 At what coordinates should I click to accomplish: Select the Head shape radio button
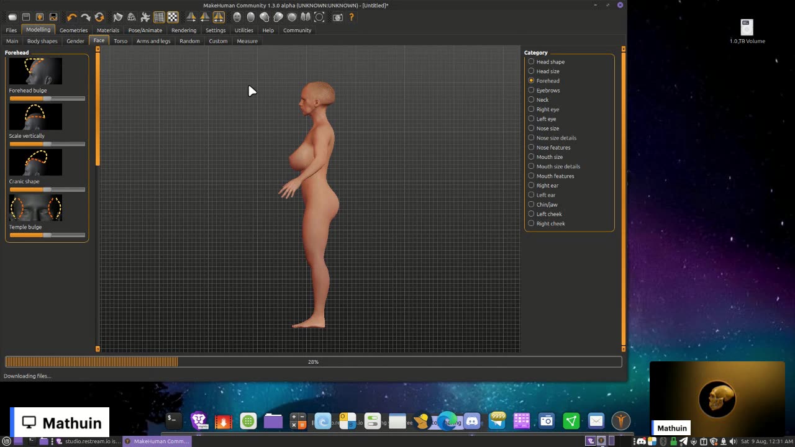(531, 61)
